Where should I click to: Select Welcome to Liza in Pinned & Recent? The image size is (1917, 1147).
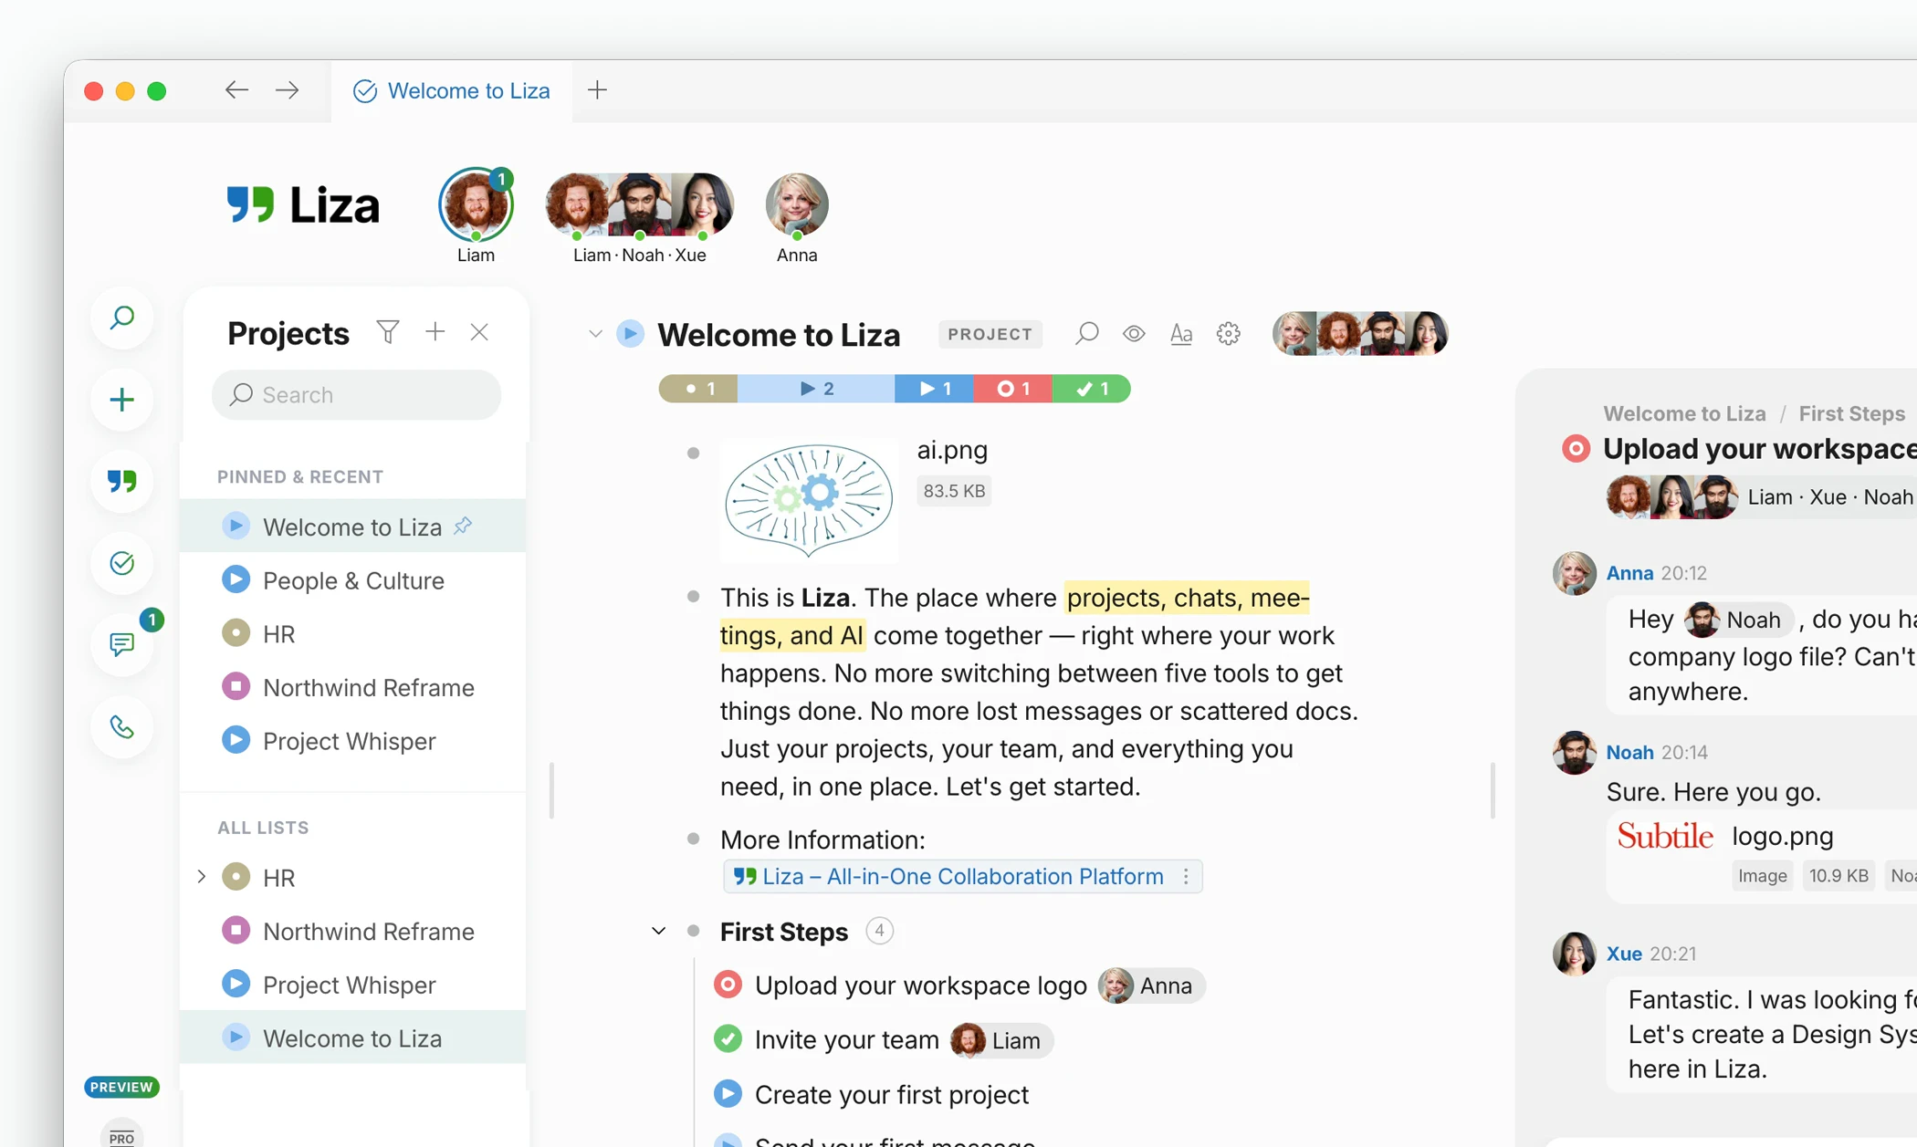point(353,527)
